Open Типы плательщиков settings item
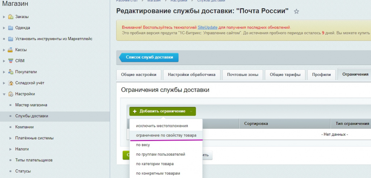Image resolution: width=371 pixels, height=178 pixels. [34, 160]
